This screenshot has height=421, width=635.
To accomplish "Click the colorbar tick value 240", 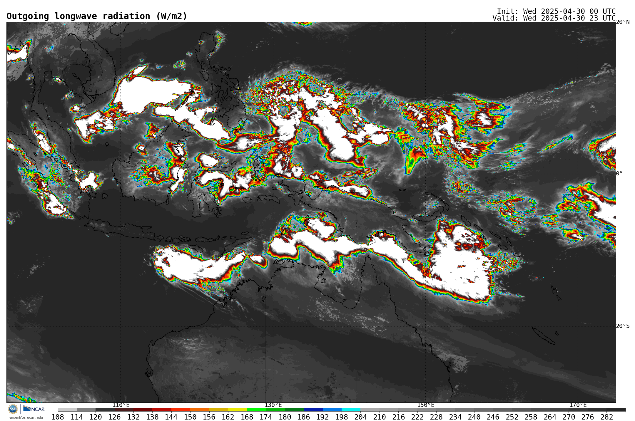I will pyautogui.click(x=474, y=417).
